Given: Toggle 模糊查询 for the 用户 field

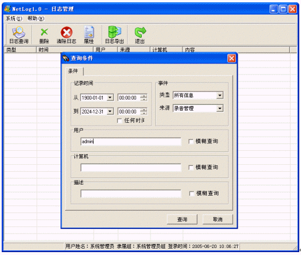Looking at the screenshot, I should [191, 141].
